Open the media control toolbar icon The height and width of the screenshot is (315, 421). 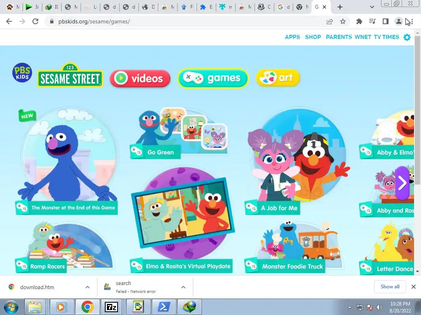(x=372, y=21)
